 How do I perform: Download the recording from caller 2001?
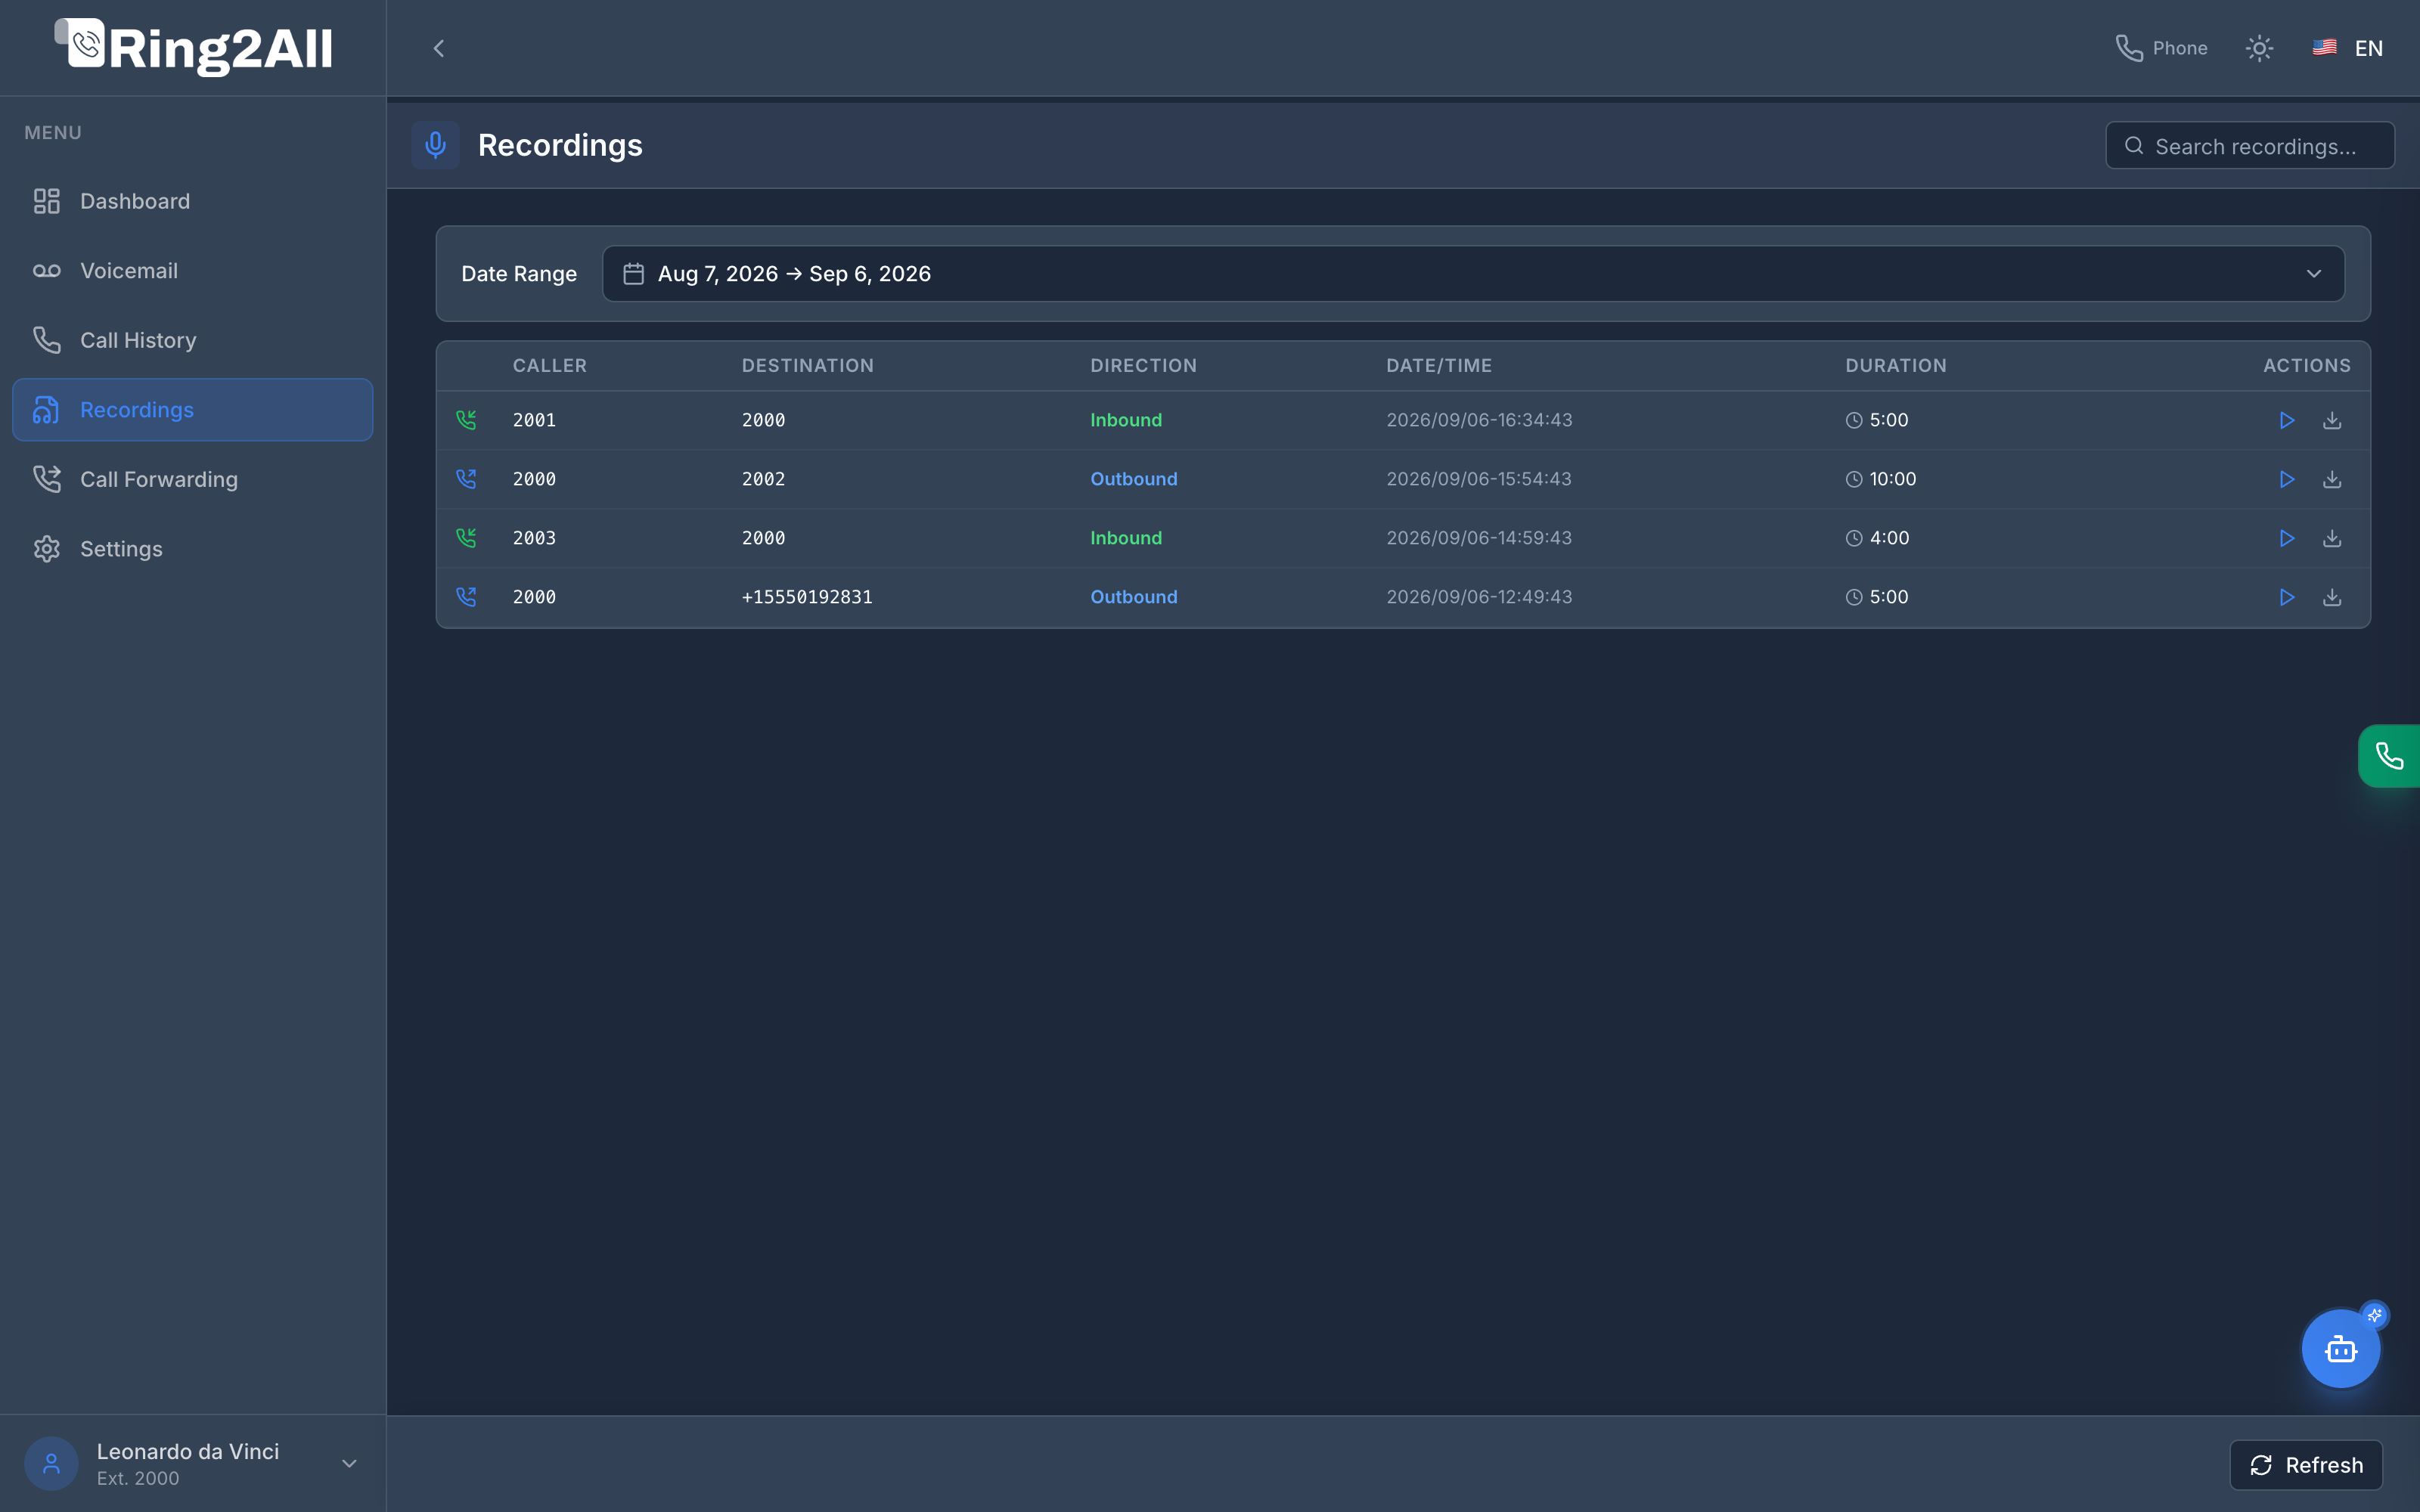pos(2332,420)
